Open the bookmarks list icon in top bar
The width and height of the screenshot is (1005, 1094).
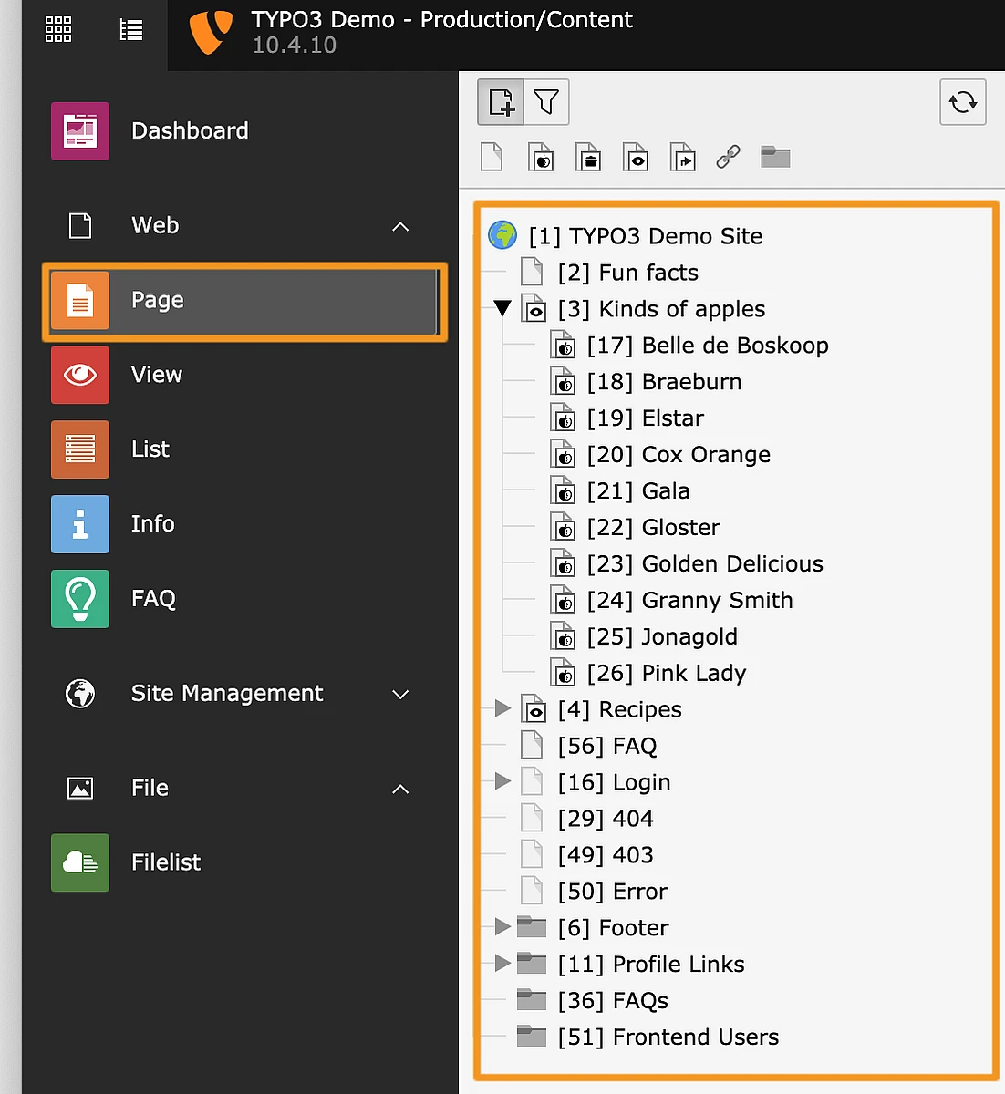[131, 30]
